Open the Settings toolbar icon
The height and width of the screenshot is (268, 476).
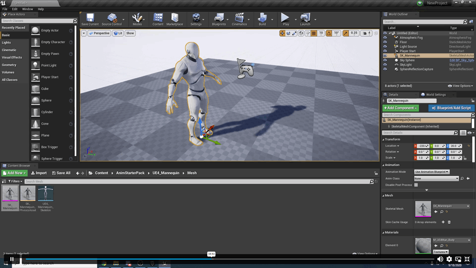196,19
